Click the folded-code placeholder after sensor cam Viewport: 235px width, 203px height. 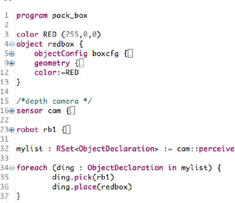[x=72, y=111]
